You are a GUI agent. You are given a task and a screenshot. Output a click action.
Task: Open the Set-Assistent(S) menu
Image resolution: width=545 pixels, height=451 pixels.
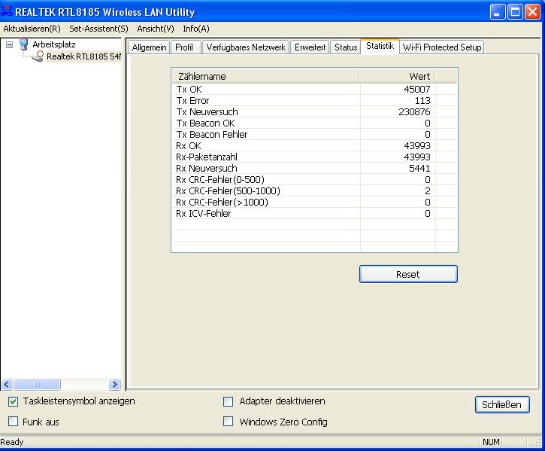pos(98,29)
